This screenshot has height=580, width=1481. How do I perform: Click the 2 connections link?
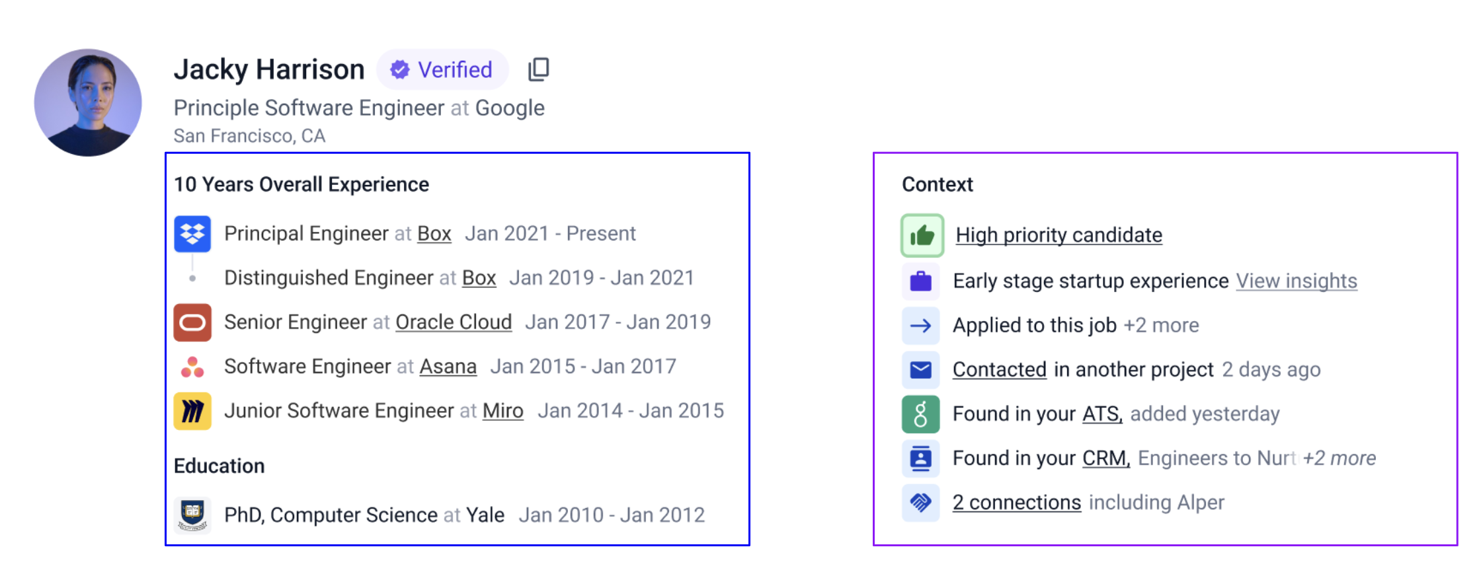click(x=1017, y=503)
